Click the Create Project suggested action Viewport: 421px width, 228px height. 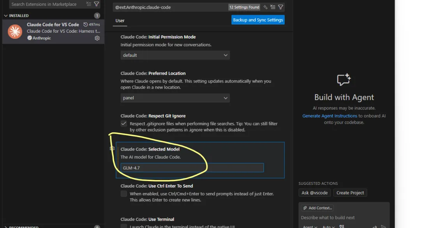(x=350, y=193)
